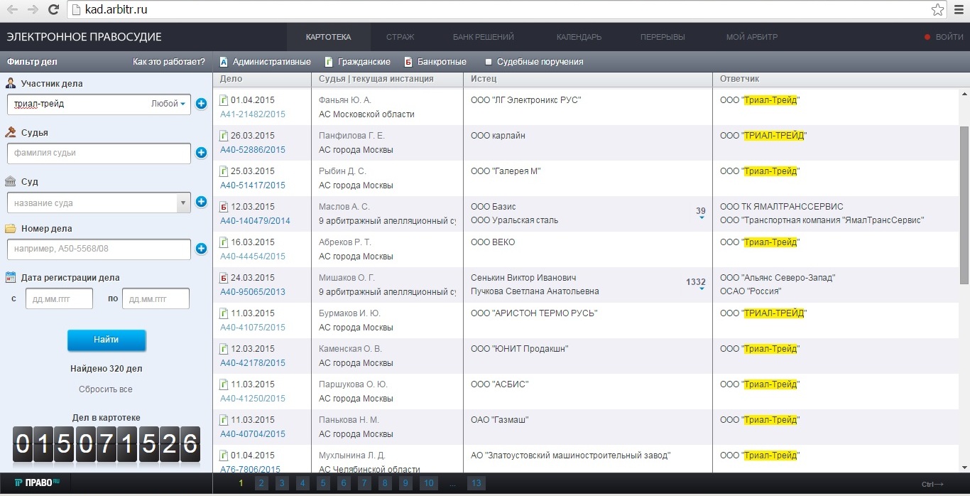The width and height of the screenshot is (970, 496).
Task: Open case А40-41075/2015
Action: 253,328
